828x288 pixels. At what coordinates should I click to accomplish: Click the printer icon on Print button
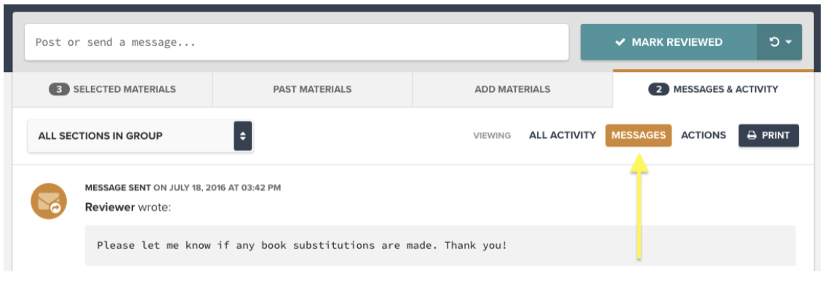[752, 135]
